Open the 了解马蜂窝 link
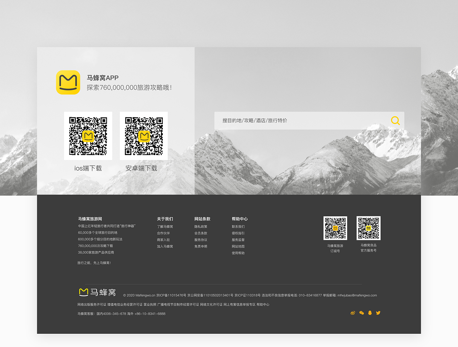458x347 pixels. tap(165, 226)
